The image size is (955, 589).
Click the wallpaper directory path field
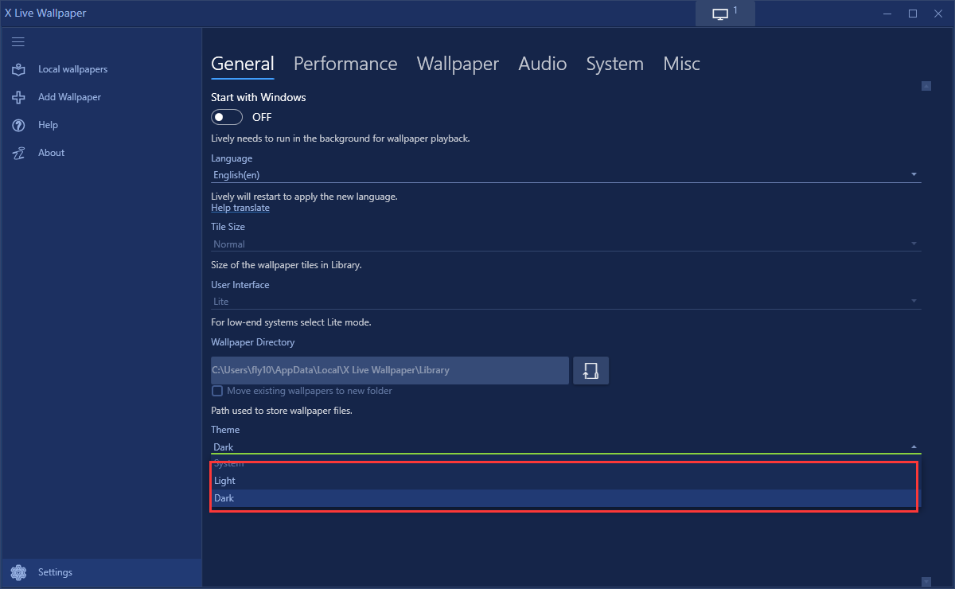pos(390,370)
